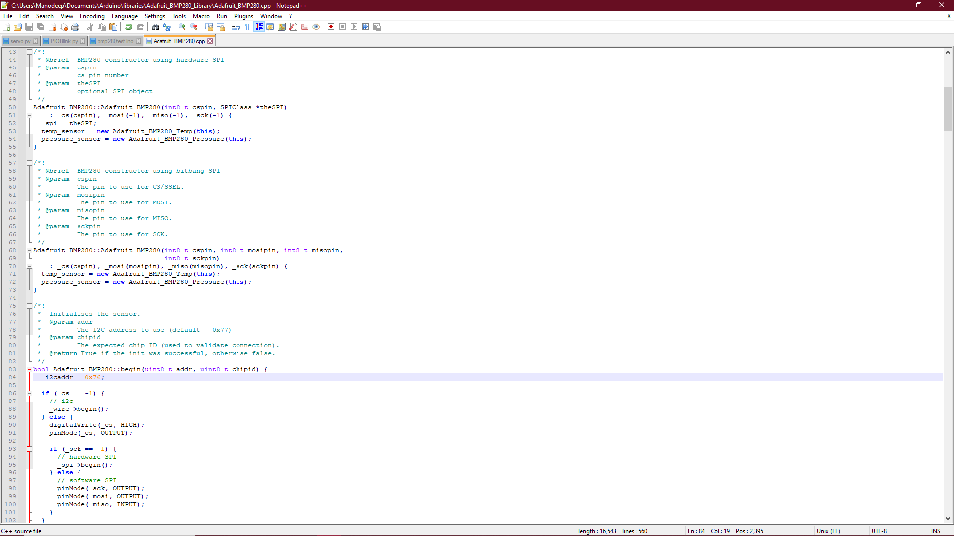954x536 pixels.
Task: Collapse if block at line 86
Action: 29,393
